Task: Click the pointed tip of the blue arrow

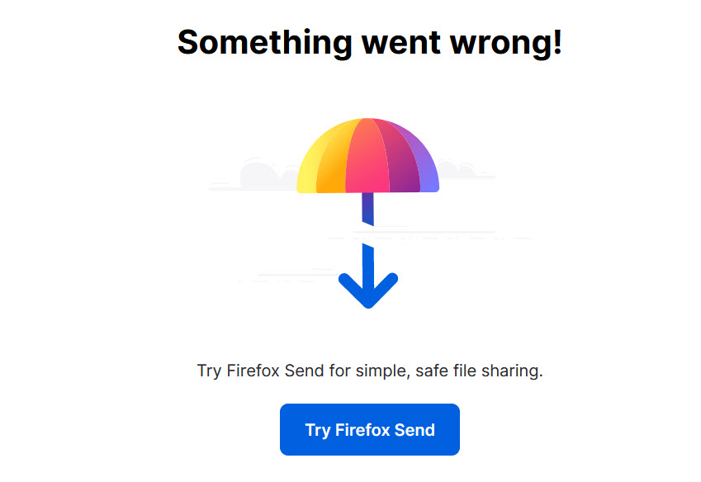Action: pos(368,305)
